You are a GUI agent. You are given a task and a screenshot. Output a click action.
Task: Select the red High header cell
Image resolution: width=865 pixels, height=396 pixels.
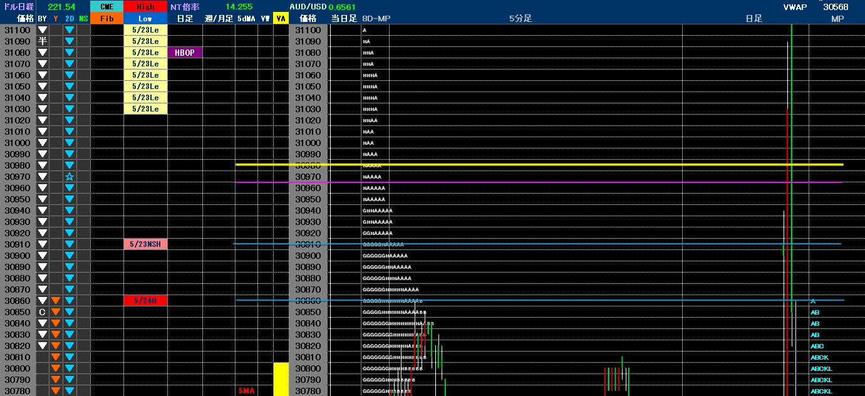(145, 7)
